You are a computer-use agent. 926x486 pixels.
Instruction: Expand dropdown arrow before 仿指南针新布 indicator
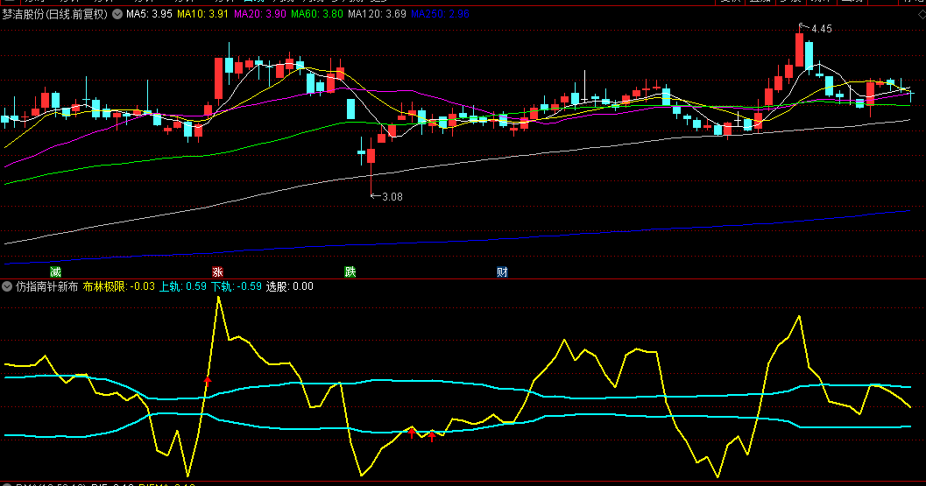(x=7, y=287)
